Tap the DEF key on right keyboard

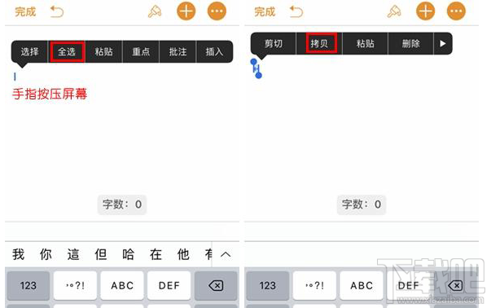pyautogui.click(x=408, y=285)
